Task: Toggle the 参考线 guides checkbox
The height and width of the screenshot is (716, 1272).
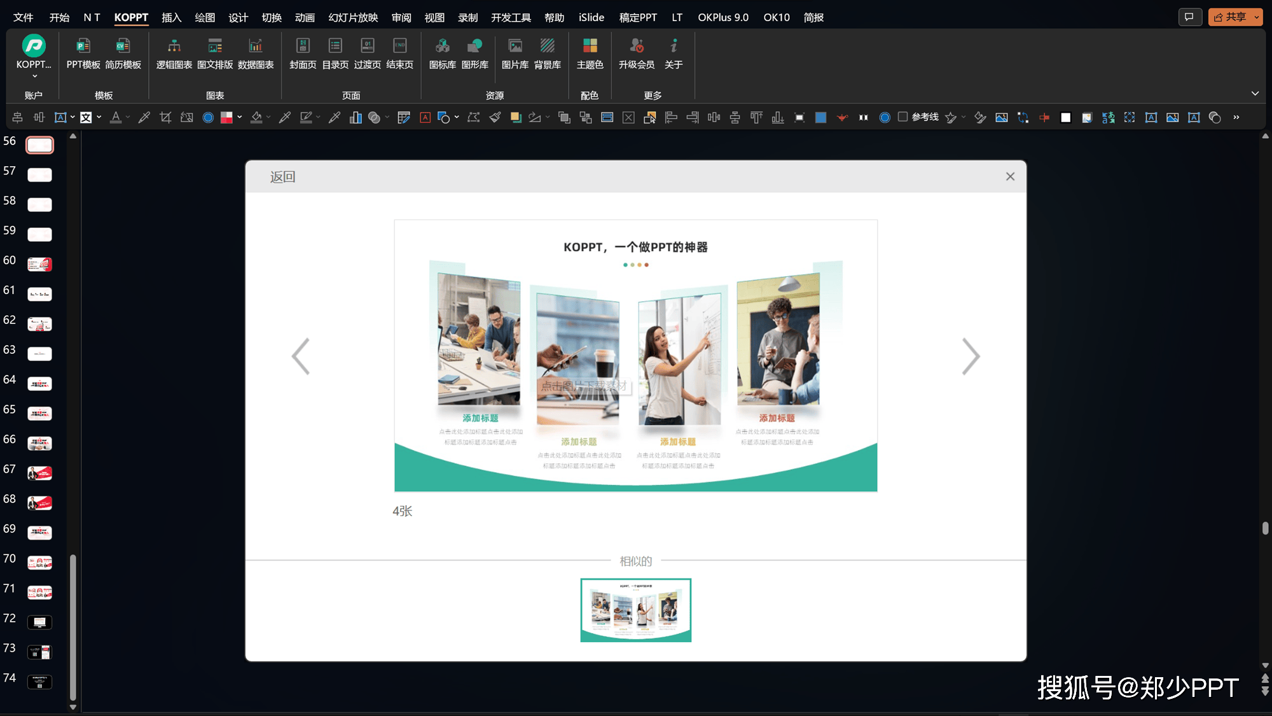Action: (902, 116)
